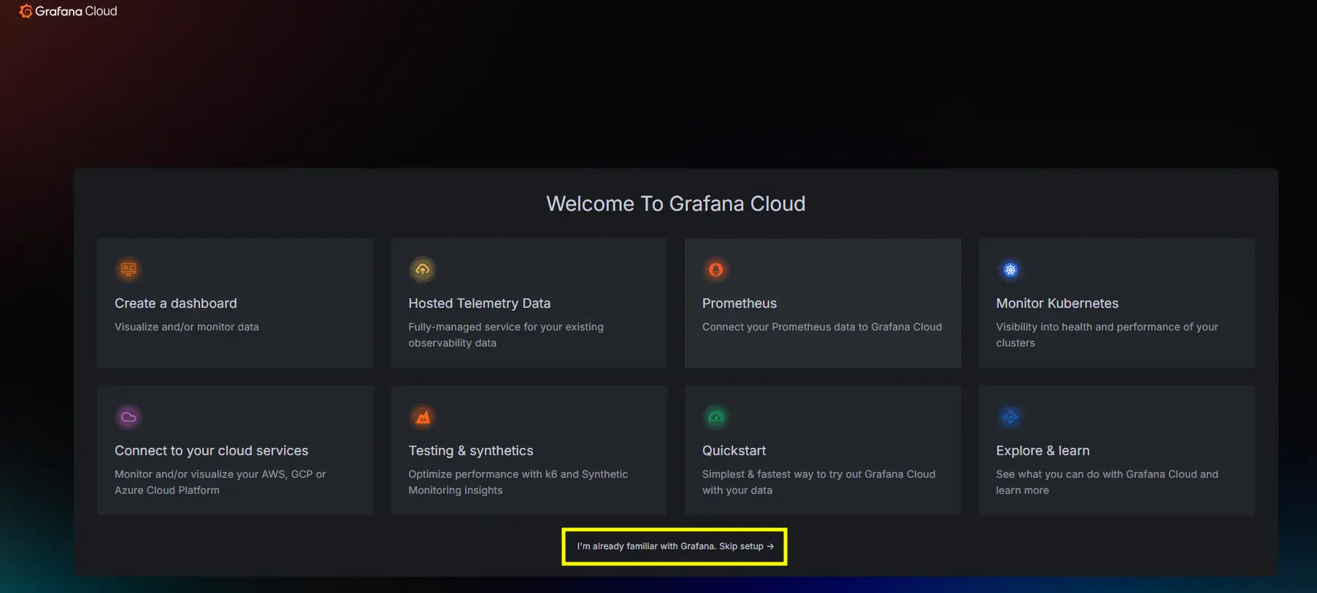This screenshot has width=1317, height=593.
Task: Click the Create a dashboard monitor icon
Action: tap(128, 269)
